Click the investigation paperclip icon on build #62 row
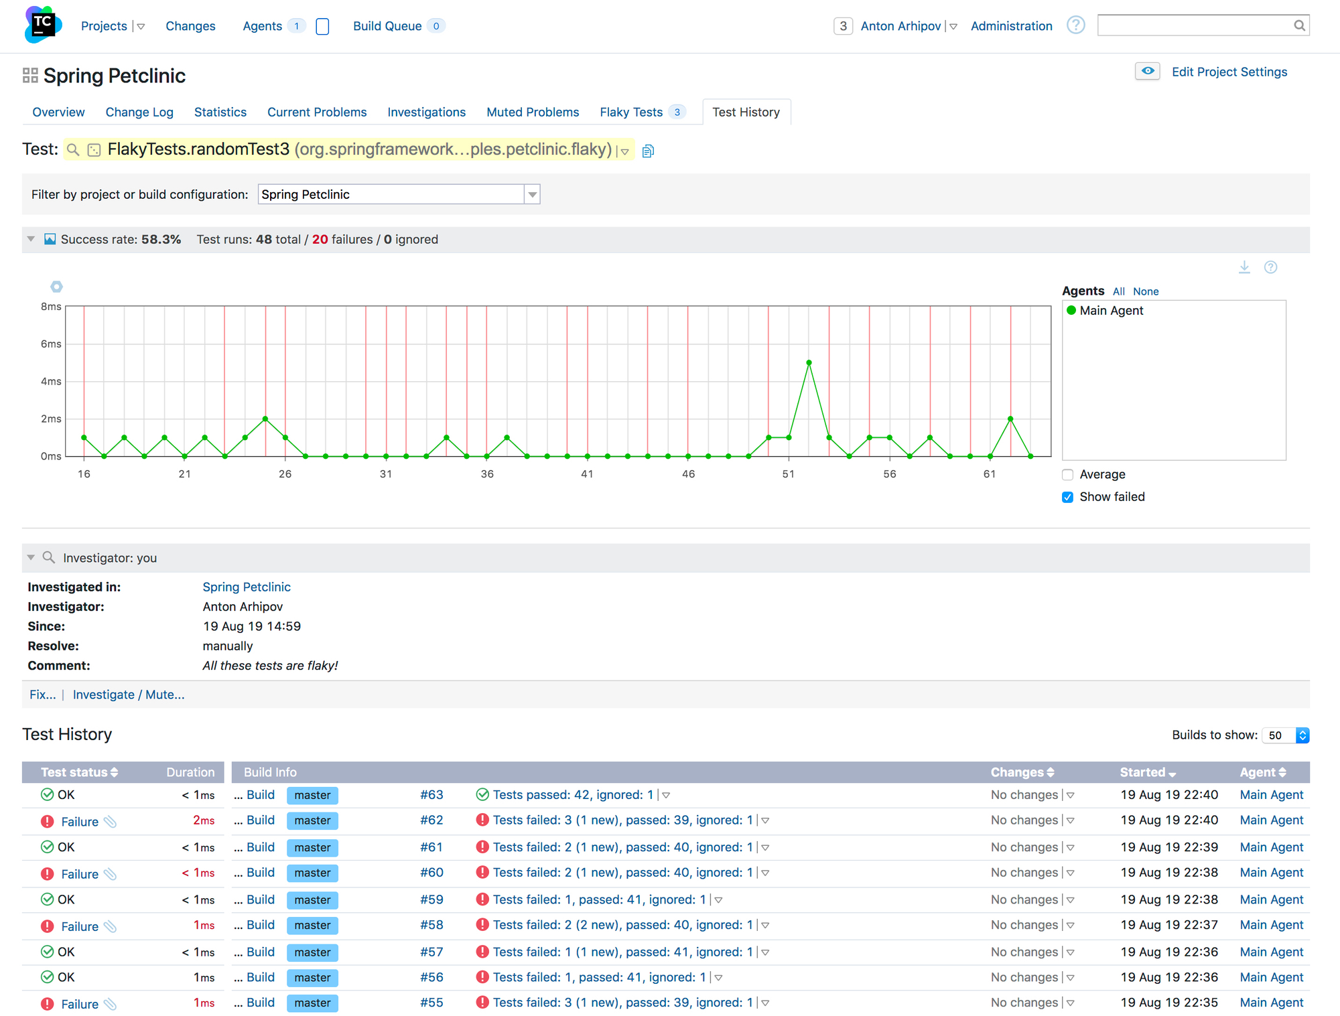The height and width of the screenshot is (1016, 1340). point(111,822)
